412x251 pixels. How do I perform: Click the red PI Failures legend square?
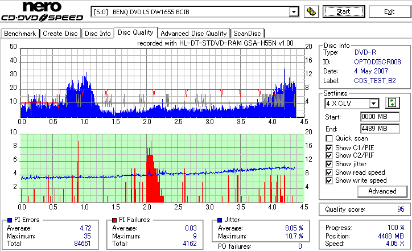pos(114,220)
